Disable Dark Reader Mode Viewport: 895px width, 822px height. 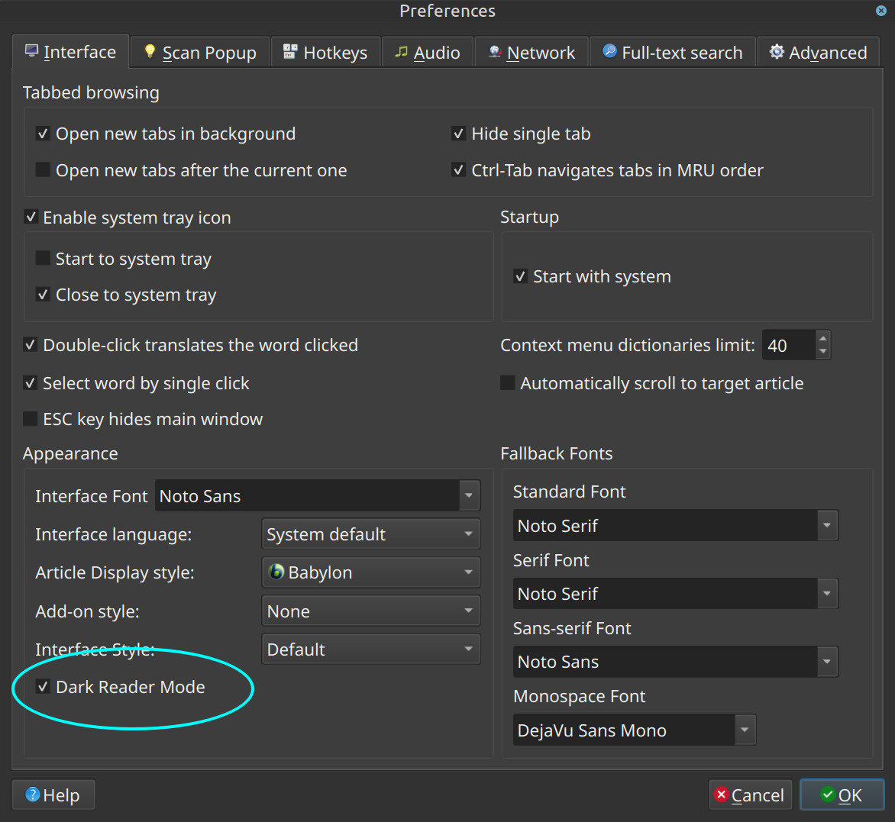44,687
